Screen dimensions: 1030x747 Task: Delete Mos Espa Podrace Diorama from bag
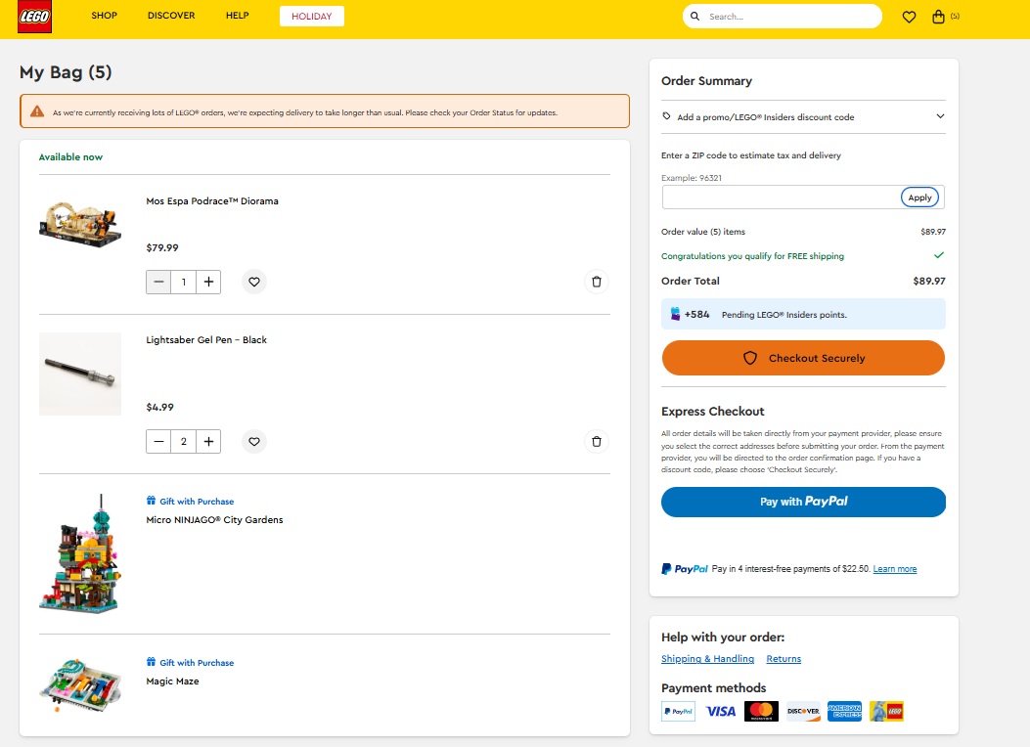point(597,282)
